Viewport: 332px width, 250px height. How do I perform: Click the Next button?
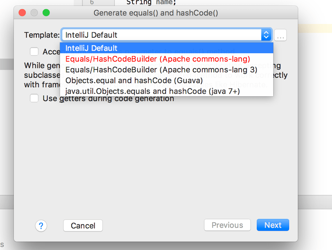[273, 225]
